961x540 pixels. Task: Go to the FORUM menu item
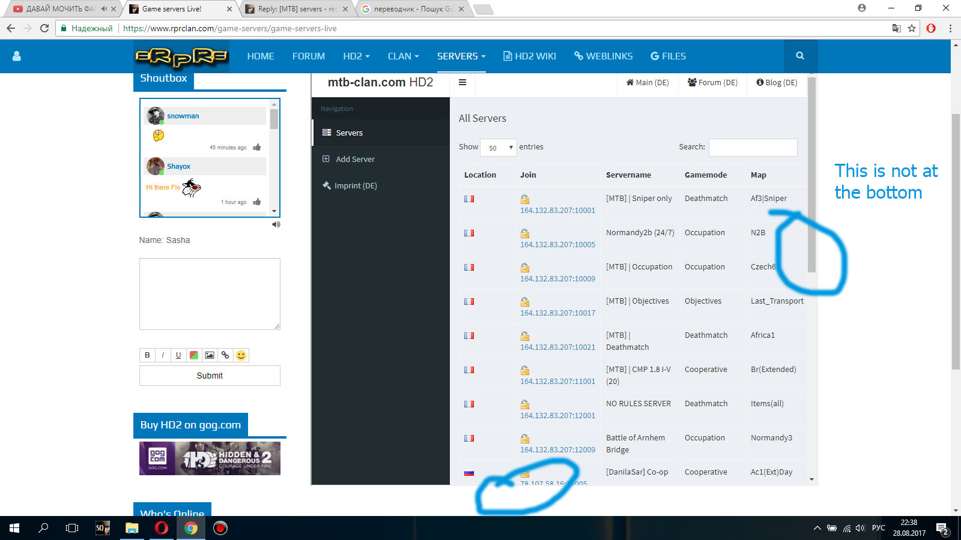[308, 56]
